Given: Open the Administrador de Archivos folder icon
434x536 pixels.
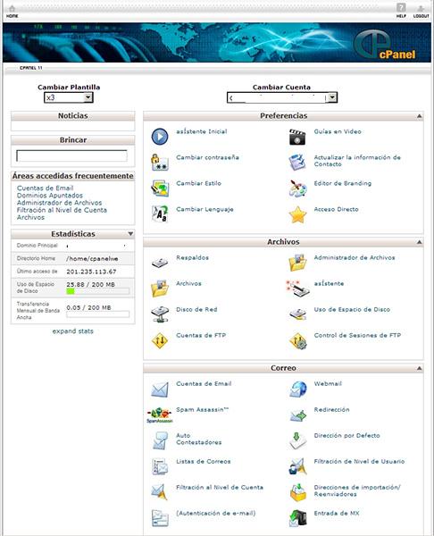Looking at the screenshot, I should (x=297, y=263).
